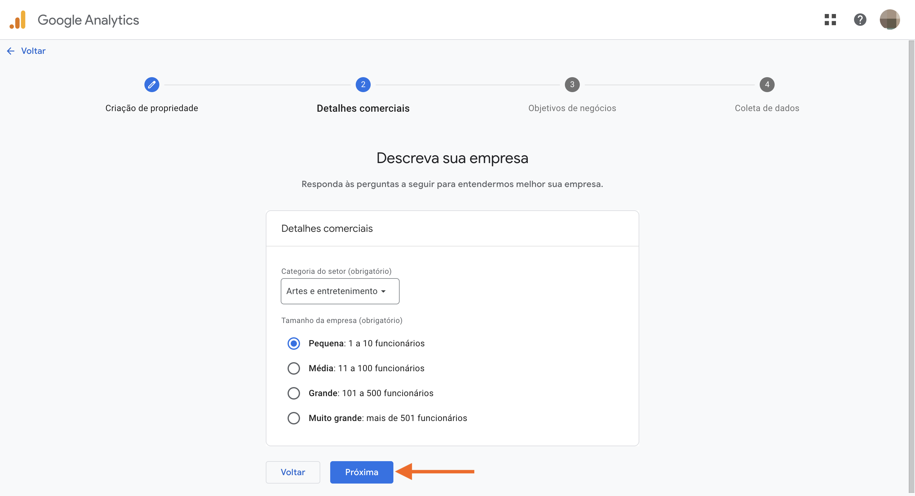The width and height of the screenshot is (915, 496).
Task: Click the step 2 circle indicator
Action: (363, 85)
